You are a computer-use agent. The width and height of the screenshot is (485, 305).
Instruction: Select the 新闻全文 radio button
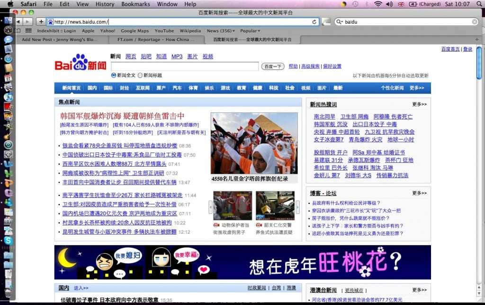(113, 76)
